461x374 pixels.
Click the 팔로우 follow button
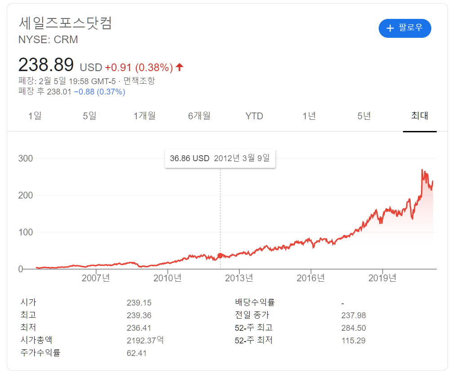tap(404, 28)
